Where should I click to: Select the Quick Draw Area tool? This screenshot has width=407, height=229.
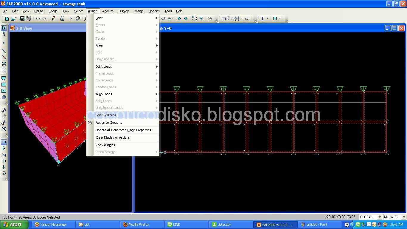[x=4, y=91]
